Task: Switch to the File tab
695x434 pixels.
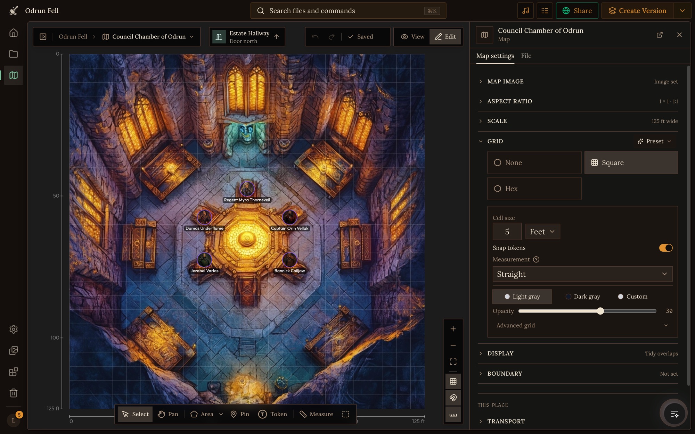Action: coord(526,56)
